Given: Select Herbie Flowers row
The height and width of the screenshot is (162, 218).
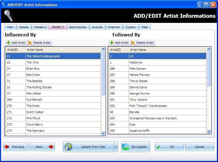Looking at the screenshot, I should point(157,75).
